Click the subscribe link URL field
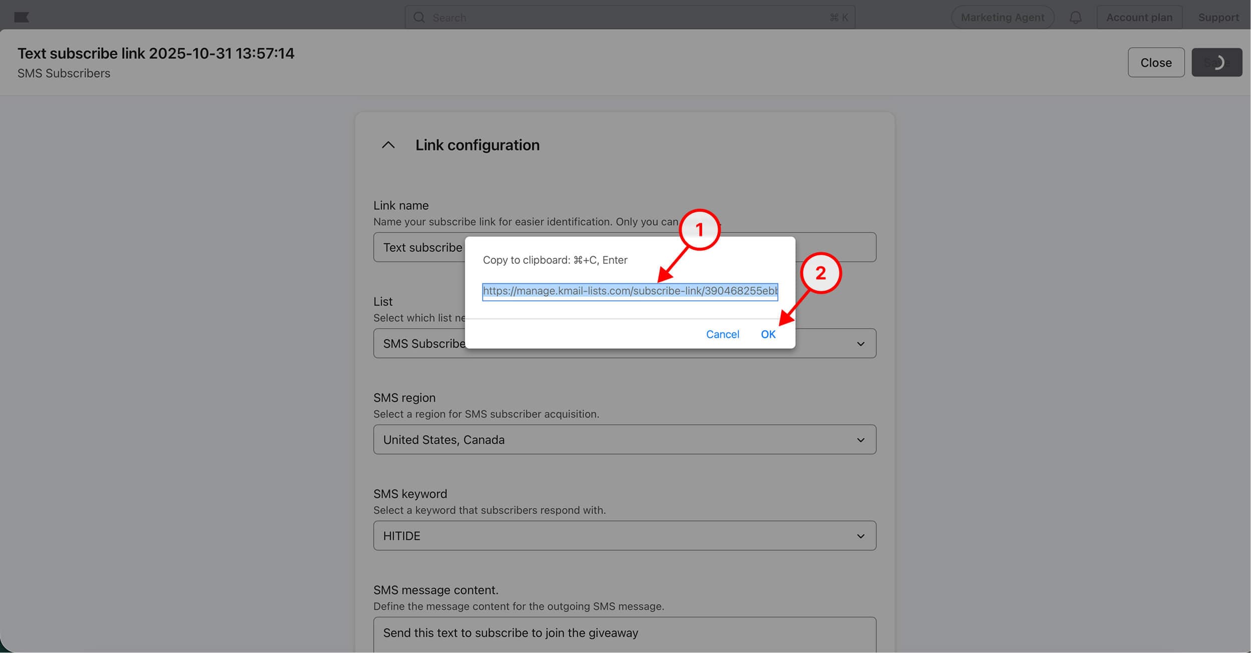The image size is (1251, 653). 630,291
